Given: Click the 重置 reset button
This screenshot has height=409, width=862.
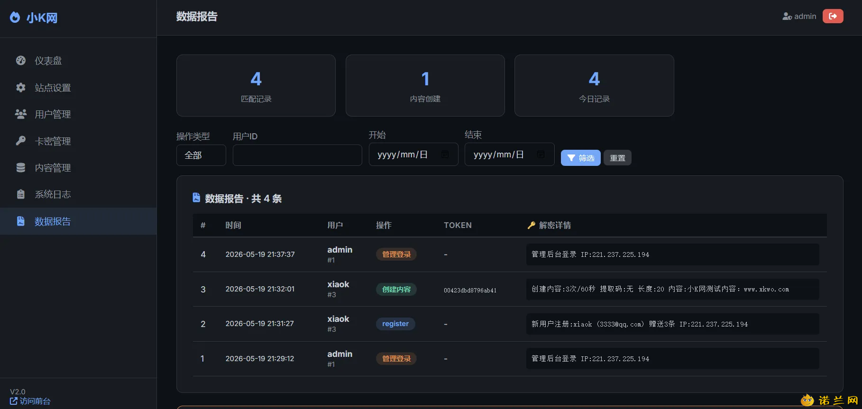Looking at the screenshot, I should pos(617,158).
